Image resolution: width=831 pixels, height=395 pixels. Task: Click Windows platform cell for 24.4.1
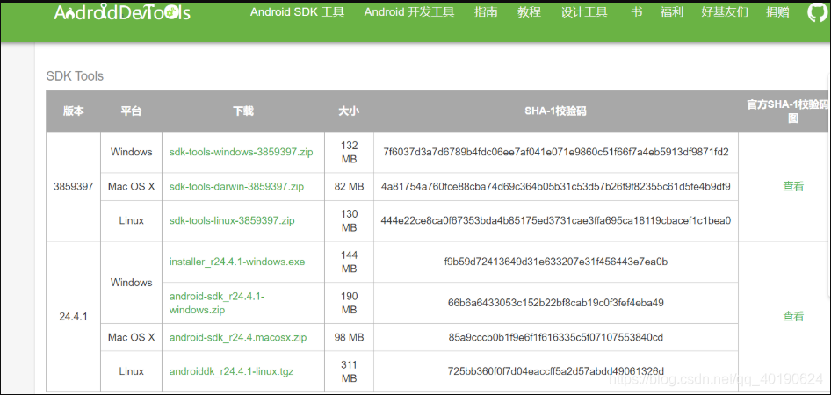pos(132,283)
